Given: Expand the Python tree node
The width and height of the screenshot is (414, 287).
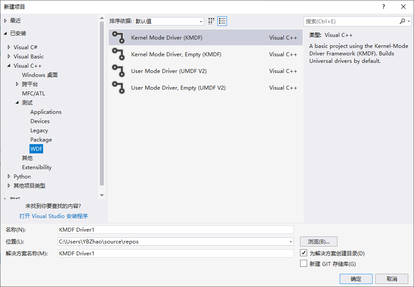Looking at the screenshot, I should click(x=8, y=176).
